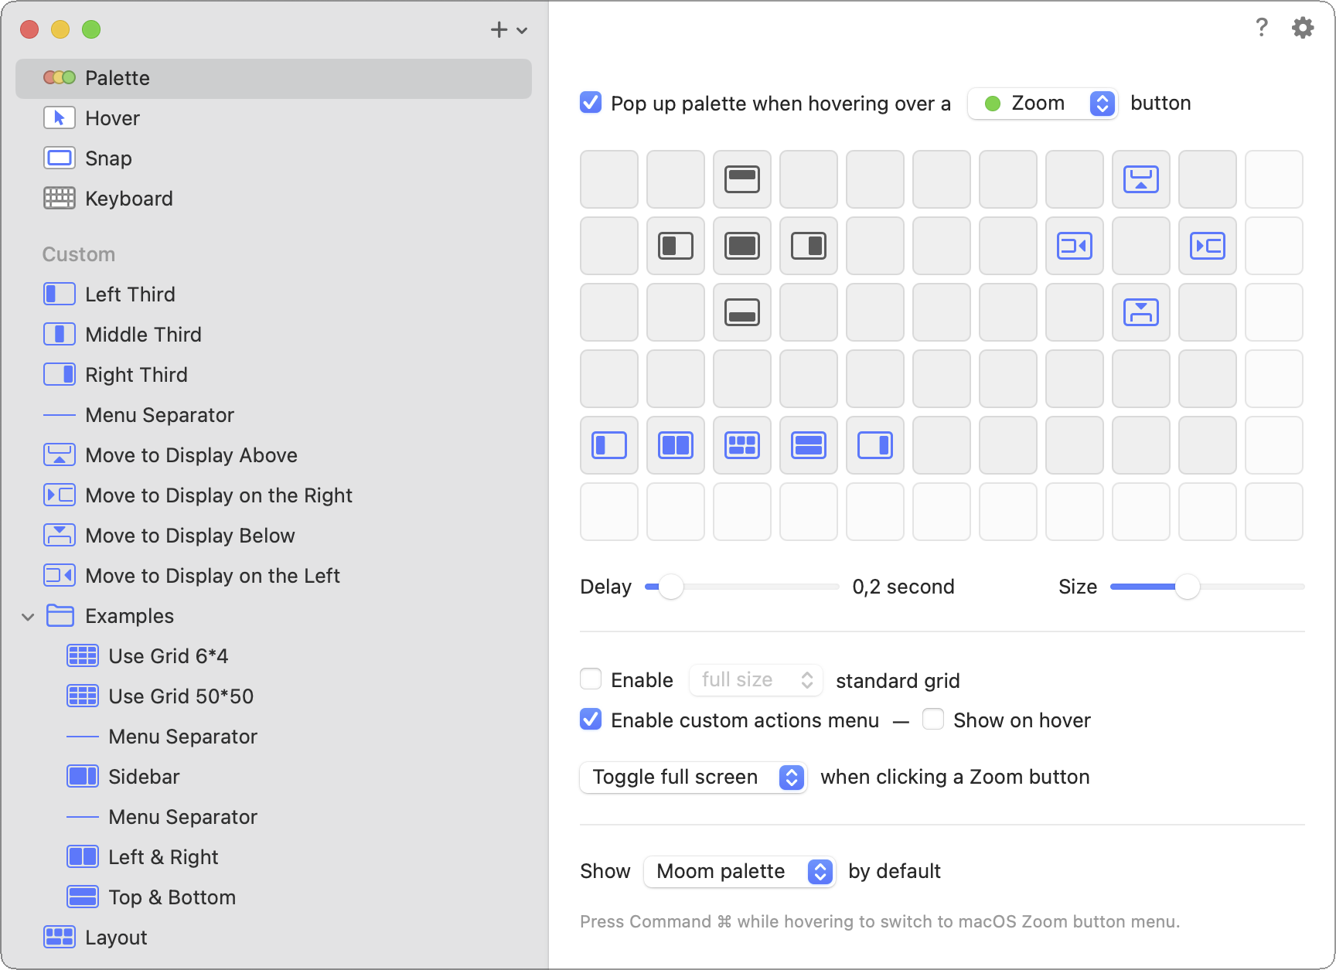Collapse the Examples folder
This screenshot has height=970, width=1336.
pos(28,617)
